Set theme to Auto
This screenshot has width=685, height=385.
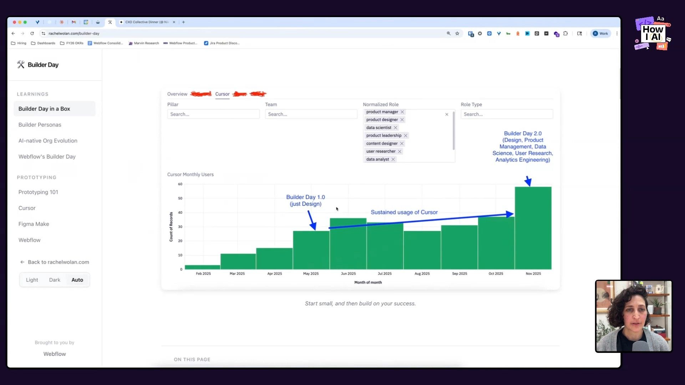click(77, 280)
